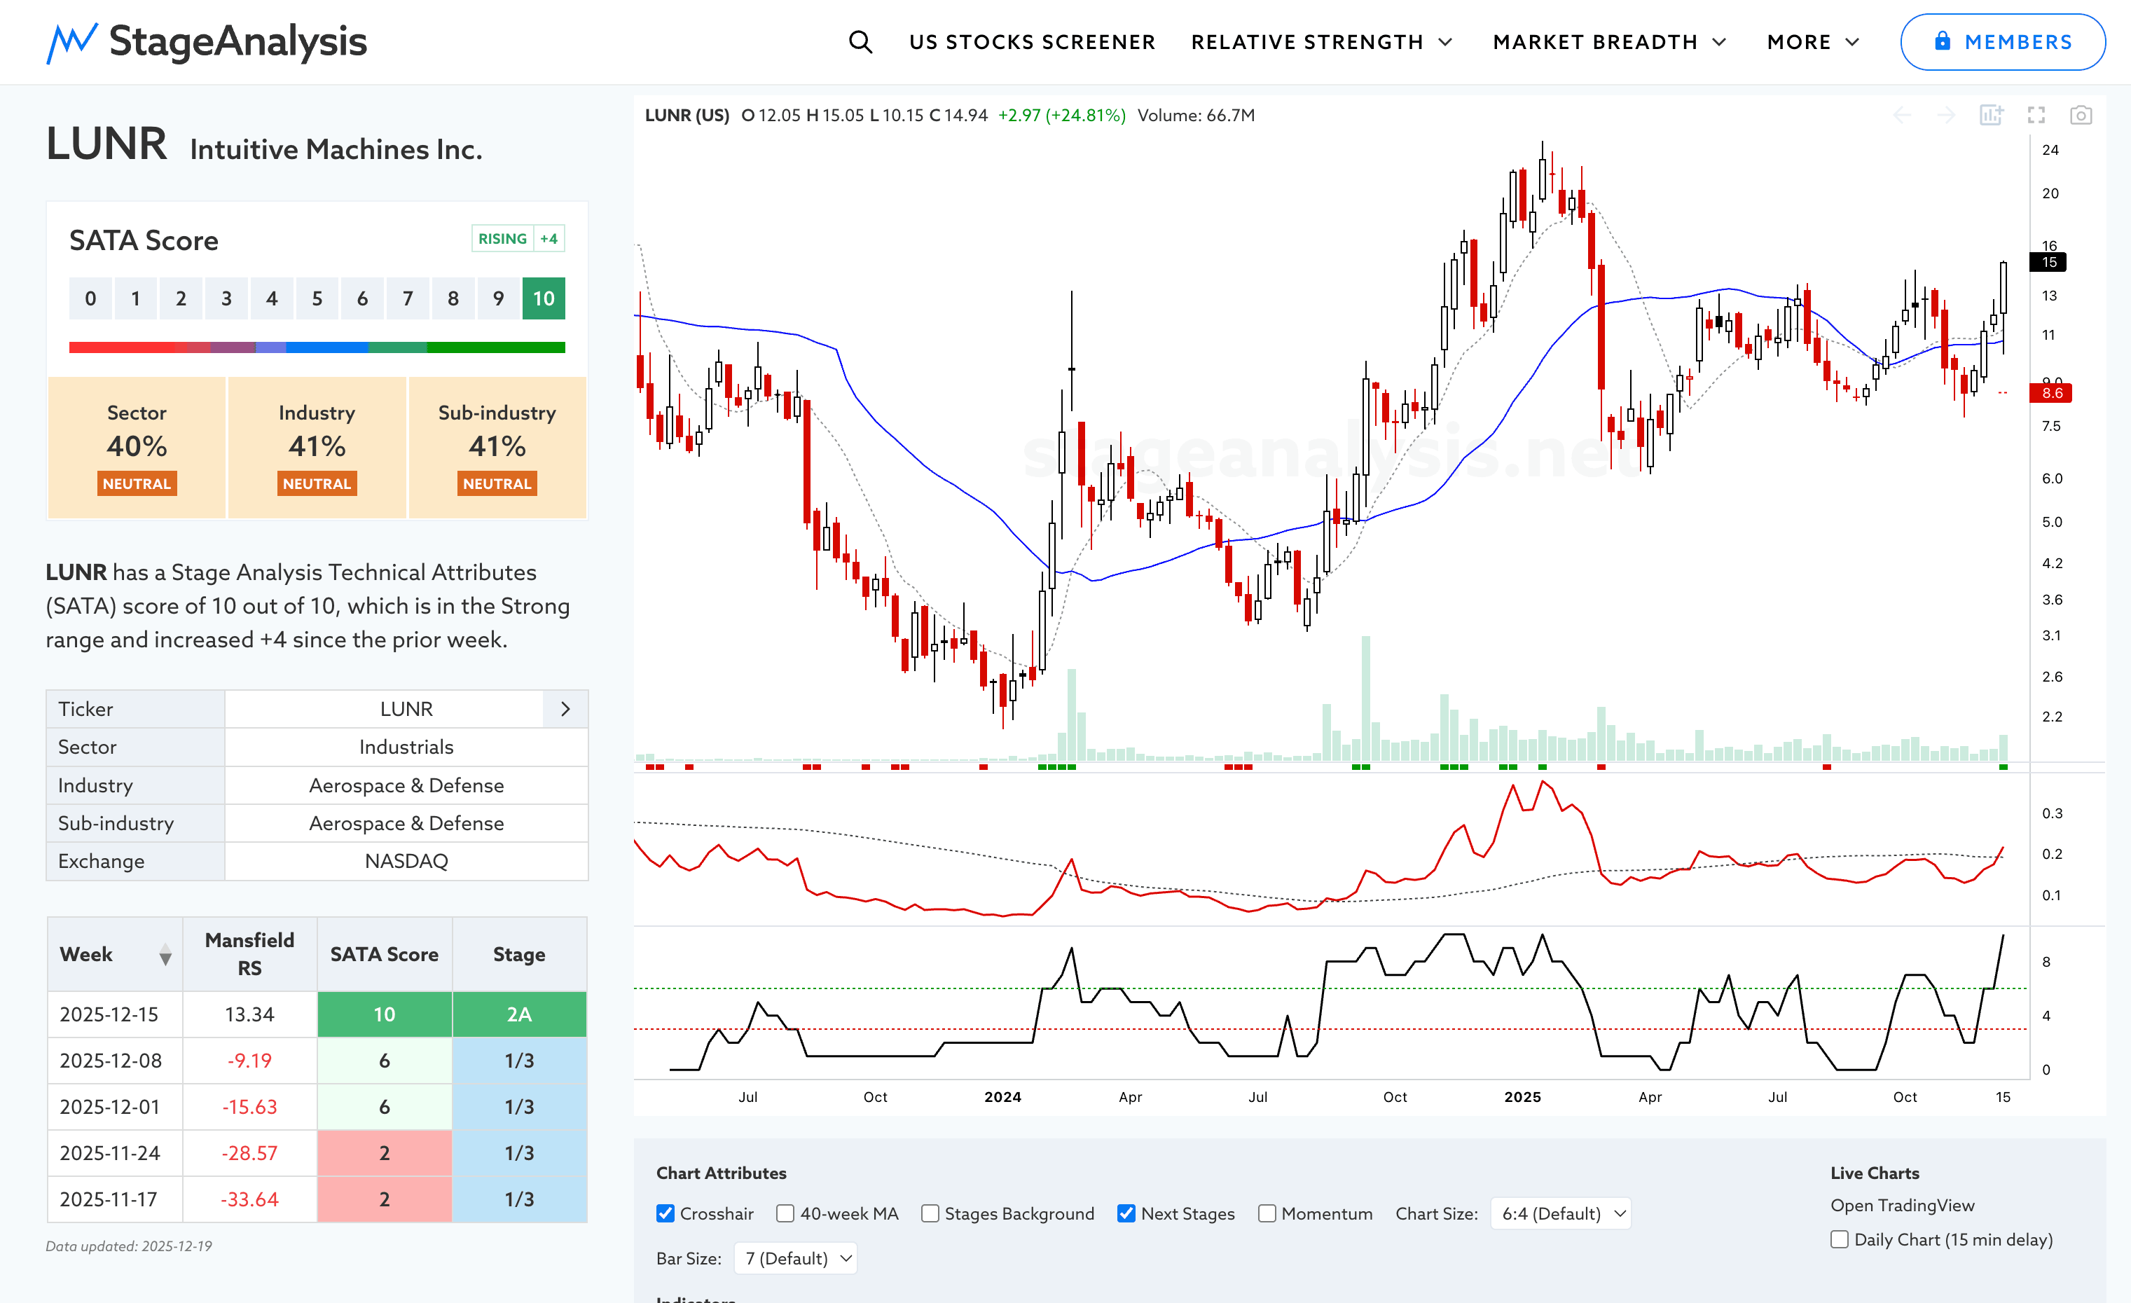This screenshot has width=2131, height=1303.
Task: Open the Chart Size dropdown
Action: (x=1560, y=1213)
